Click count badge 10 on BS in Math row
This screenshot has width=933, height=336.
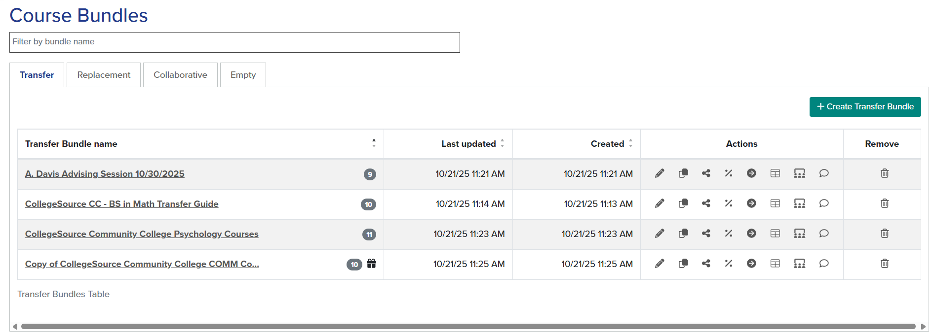pos(368,204)
